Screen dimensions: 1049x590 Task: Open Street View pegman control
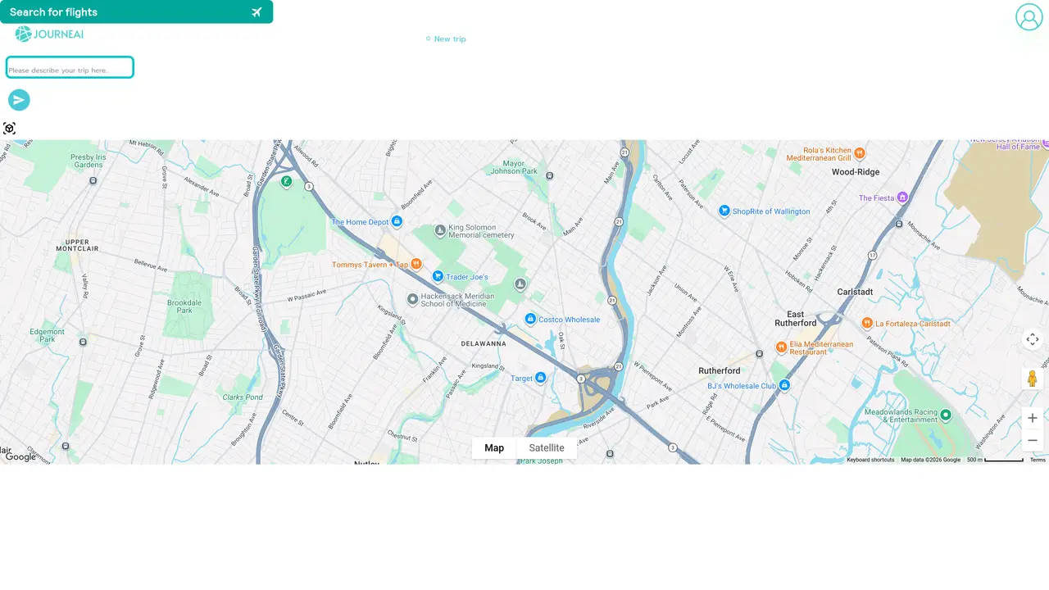[1033, 379]
